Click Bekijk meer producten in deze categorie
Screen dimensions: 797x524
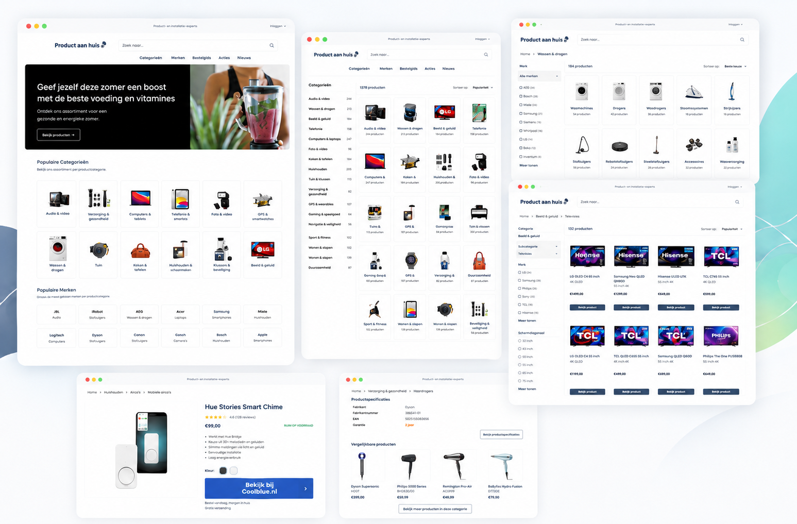tap(435, 509)
